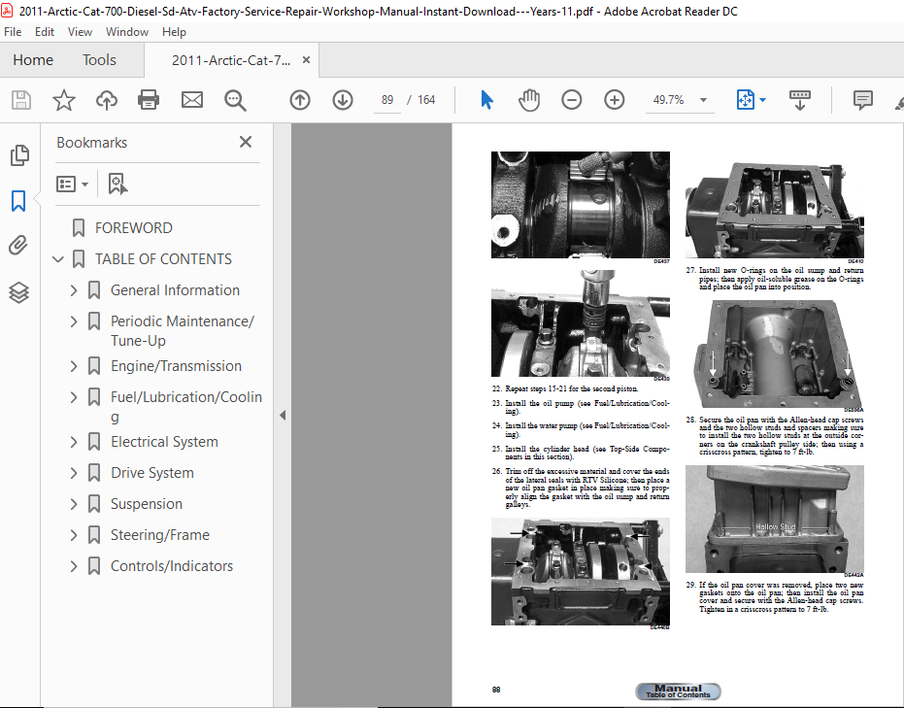Expand the Fuel/Lubrication/Cooling bookmark
The height and width of the screenshot is (708, 904).
(74, 397)
